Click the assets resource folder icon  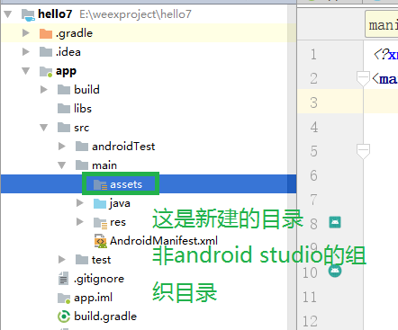click(100, 184)
